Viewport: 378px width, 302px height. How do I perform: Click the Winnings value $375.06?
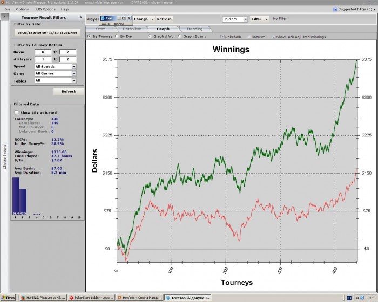point(59,152)
